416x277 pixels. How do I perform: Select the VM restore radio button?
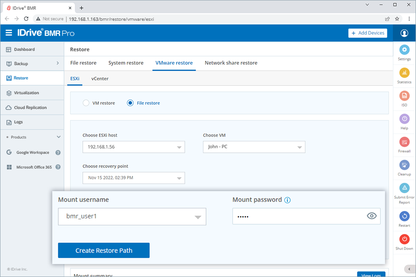[86, 103]
